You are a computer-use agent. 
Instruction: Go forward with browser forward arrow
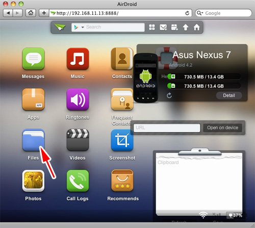17,13
